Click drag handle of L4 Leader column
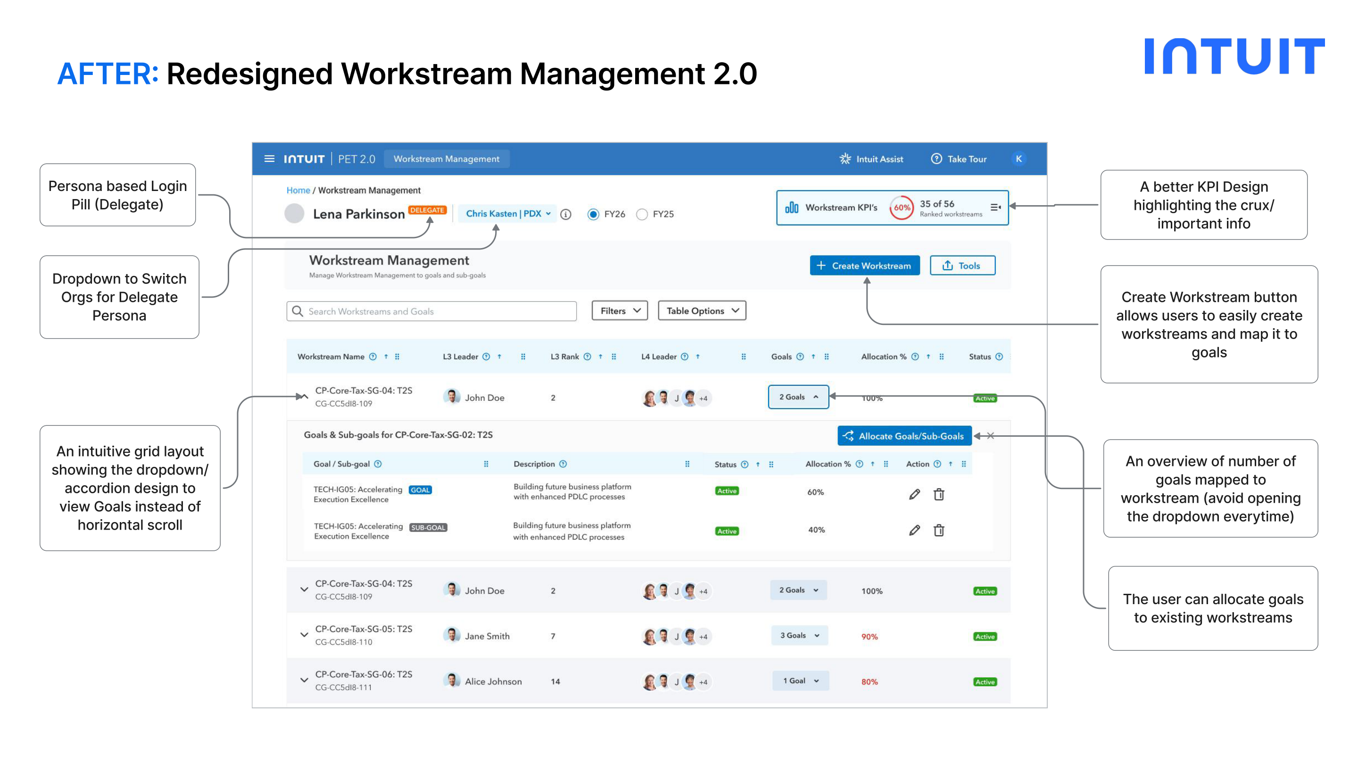1358x764 pixels. [743, 357]
